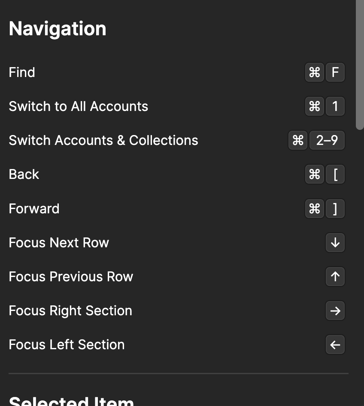Viewport: 364px width, 406px height.
Task: Click the 2–9 key badge
Action: tap(327, 140)
